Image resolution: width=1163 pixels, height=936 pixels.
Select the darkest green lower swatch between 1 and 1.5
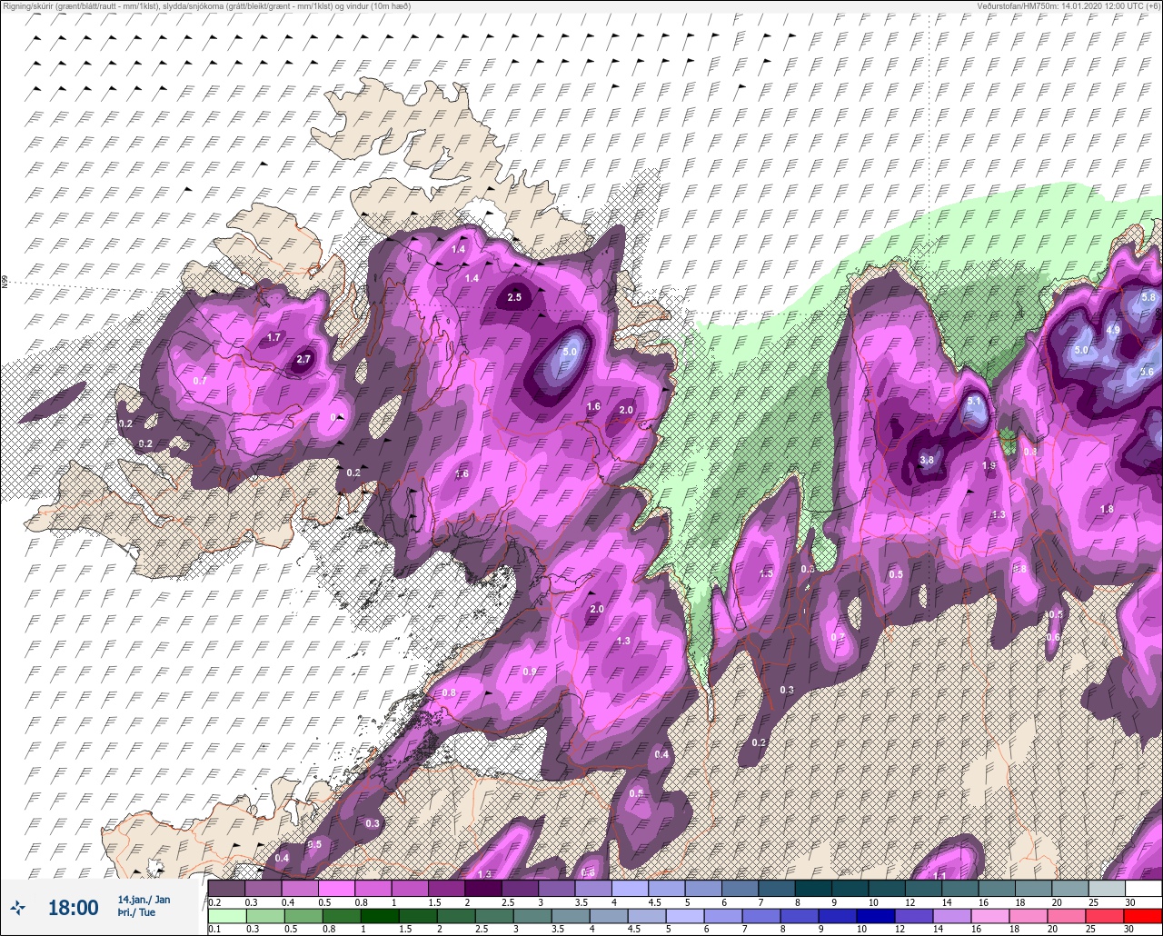[x=380, y=915]
